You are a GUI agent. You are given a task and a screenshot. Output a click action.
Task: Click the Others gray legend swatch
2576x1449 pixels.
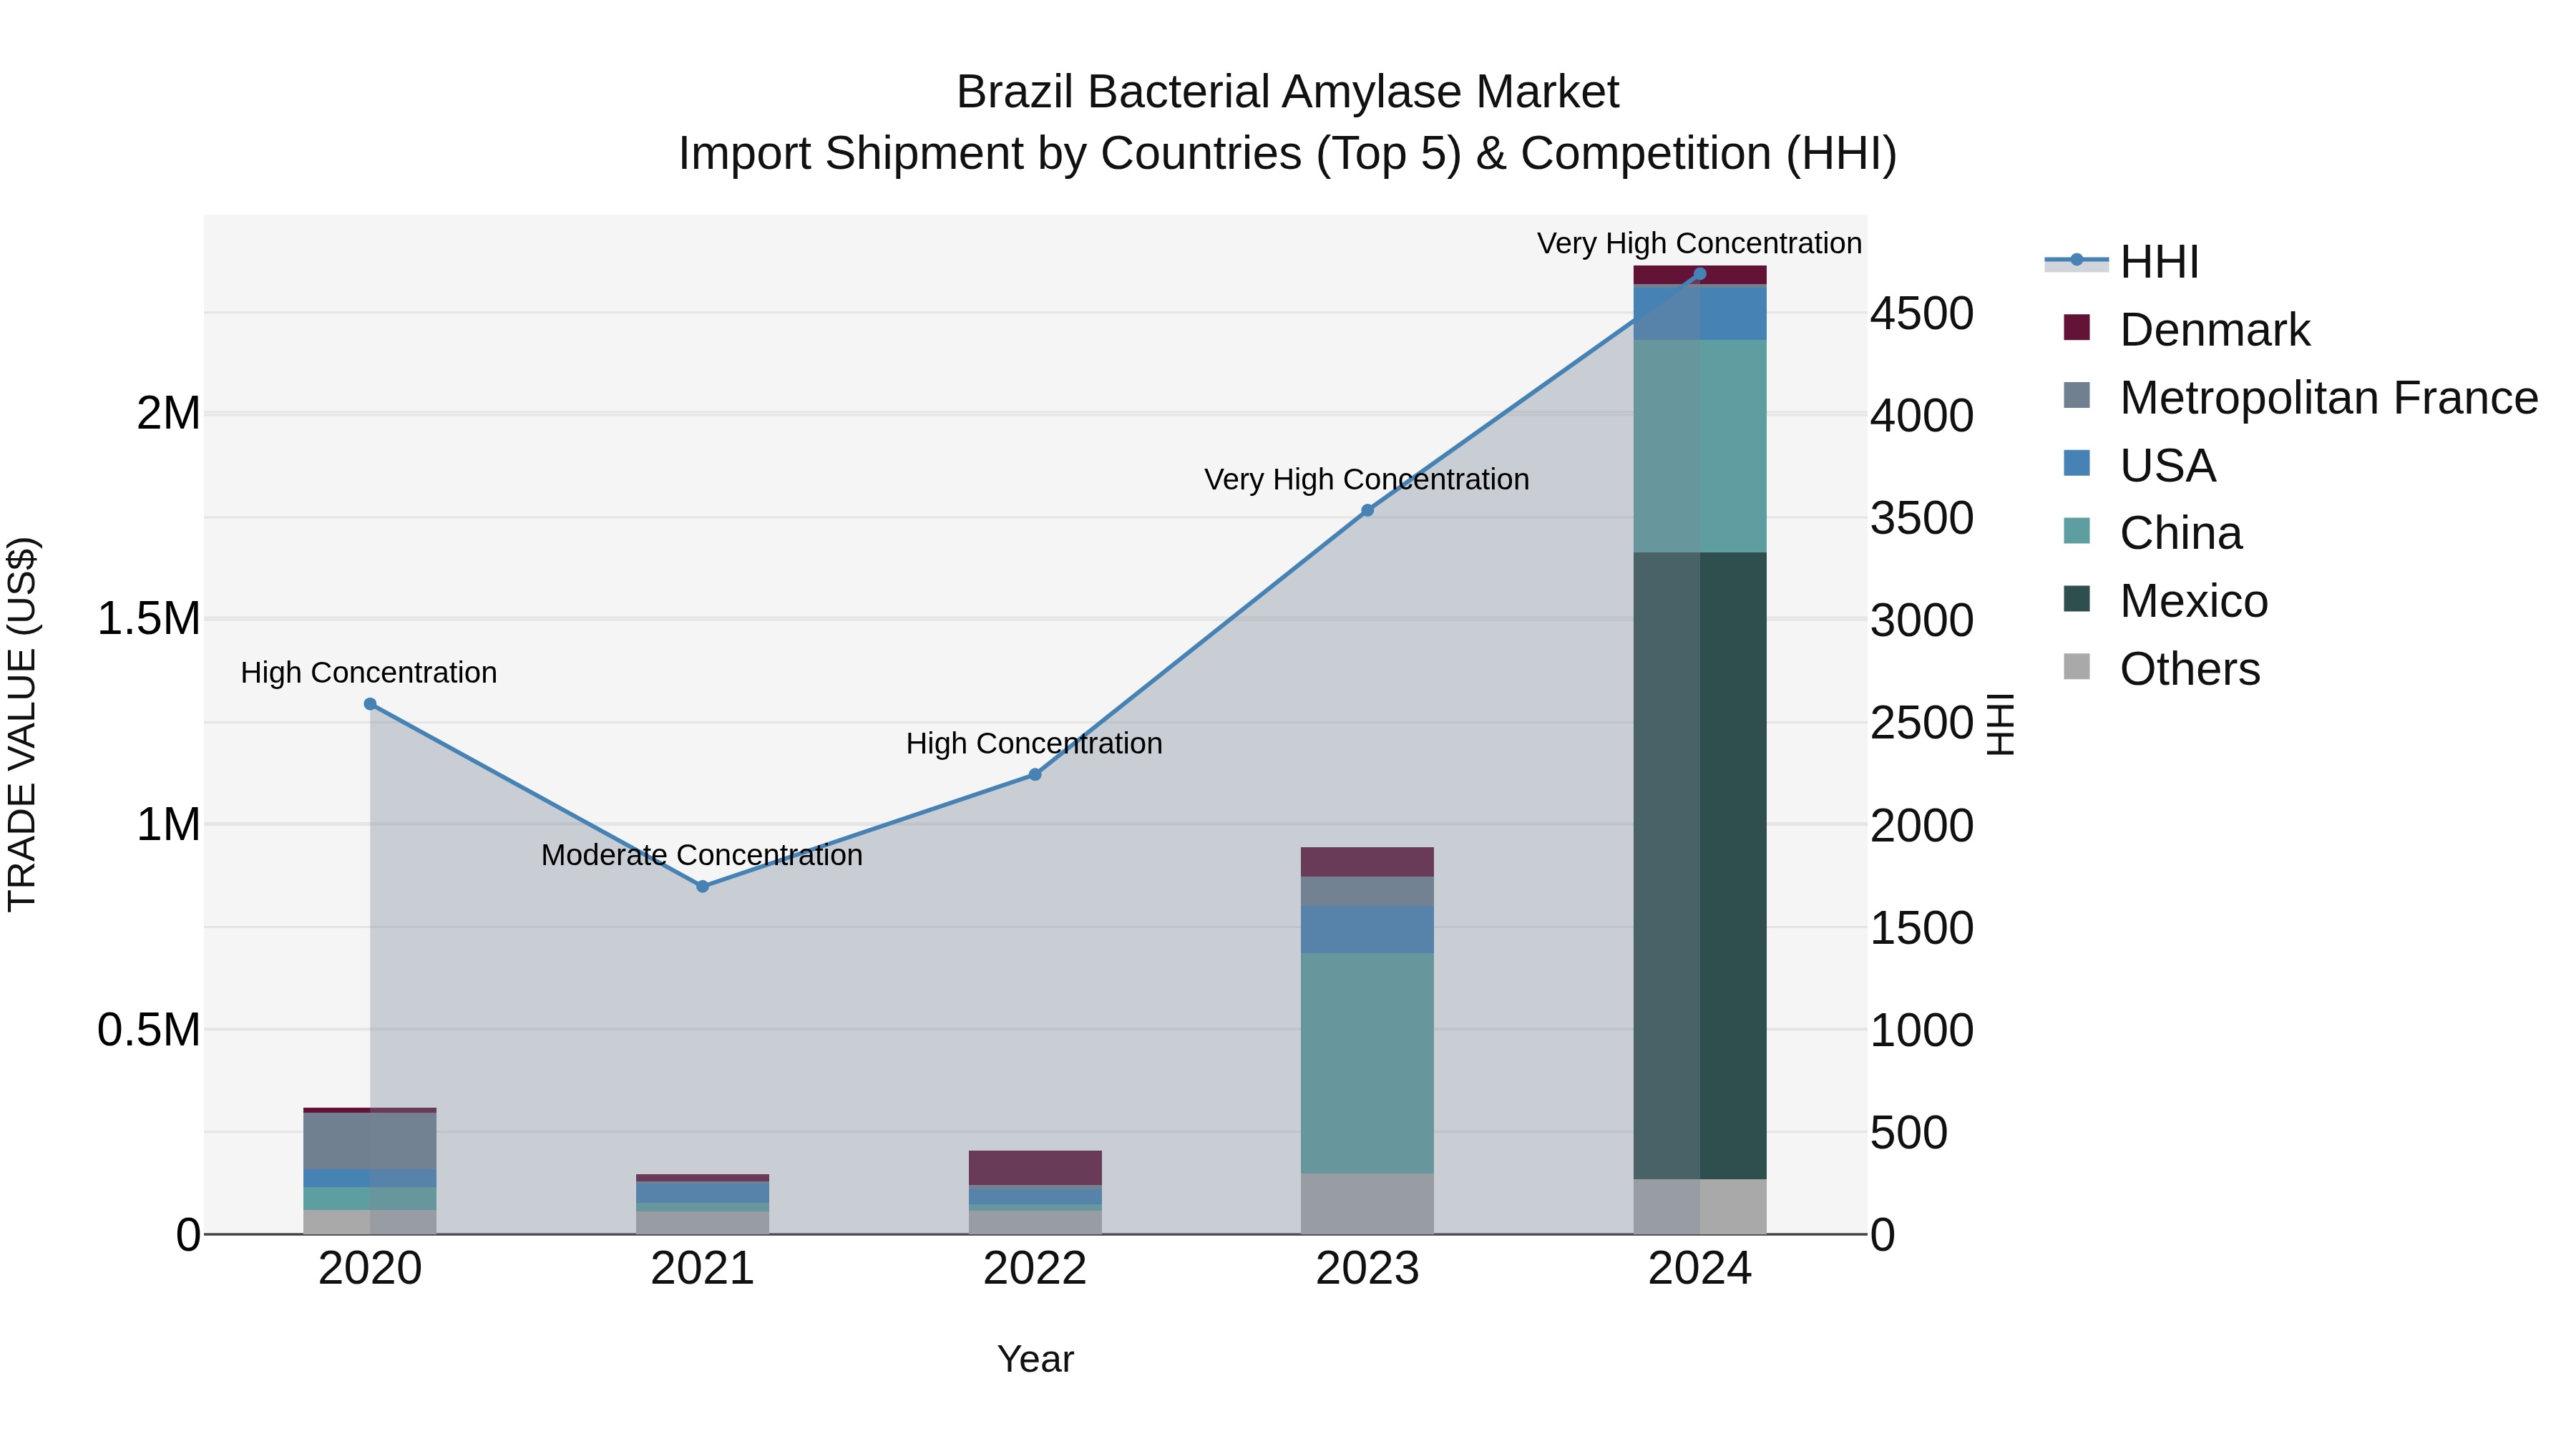[2077, 666]
